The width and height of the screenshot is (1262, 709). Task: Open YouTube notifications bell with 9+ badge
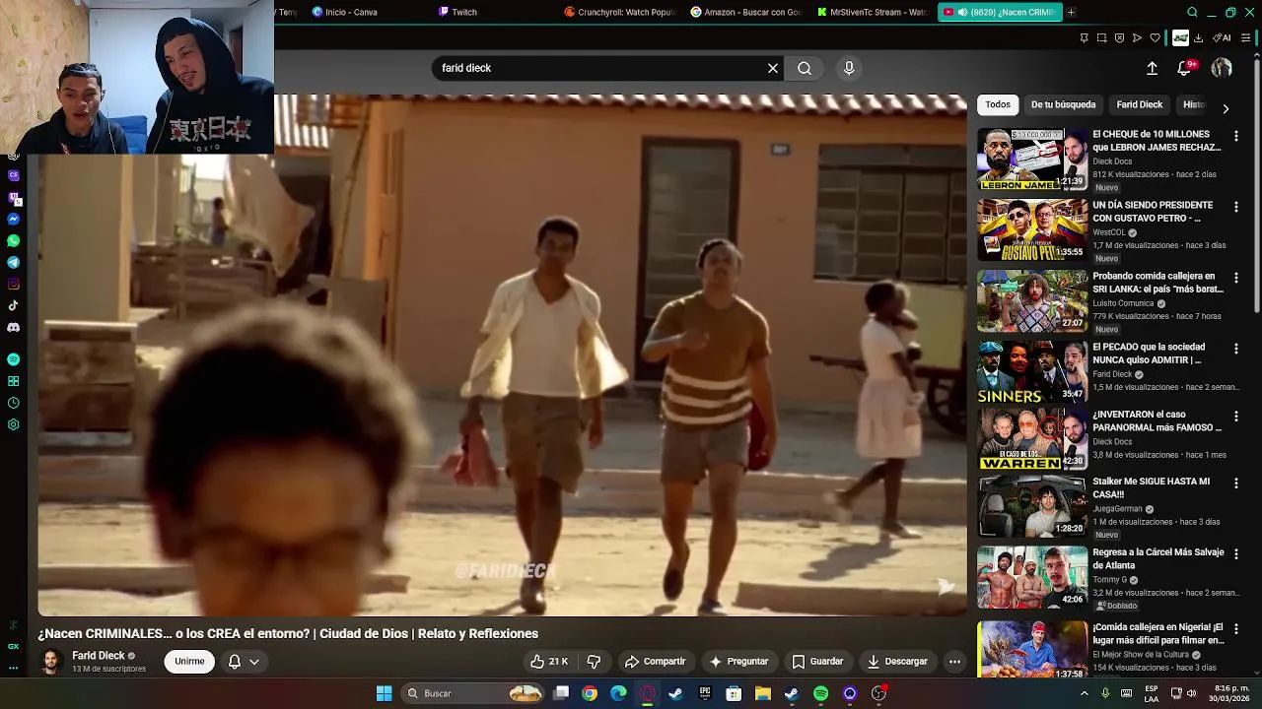[1185, 68]
